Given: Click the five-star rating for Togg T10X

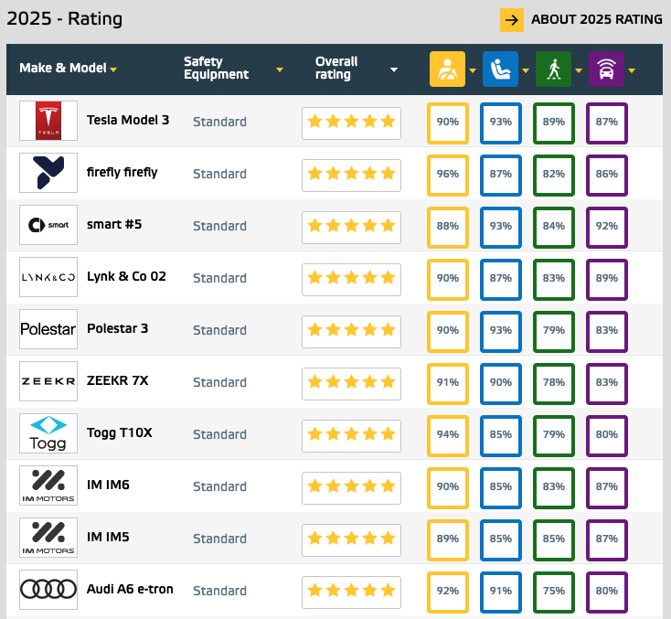Looking at the screenshot, I should click(351, 436).
